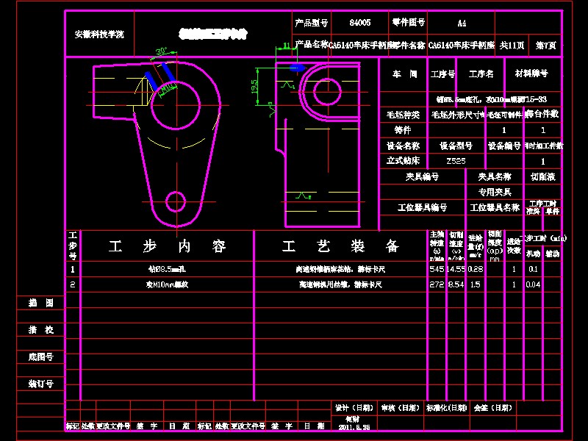The width and height of the screenshot is (588, 441).
Task: Select the 车间 workshop header cell
Action: pos(405,74)
